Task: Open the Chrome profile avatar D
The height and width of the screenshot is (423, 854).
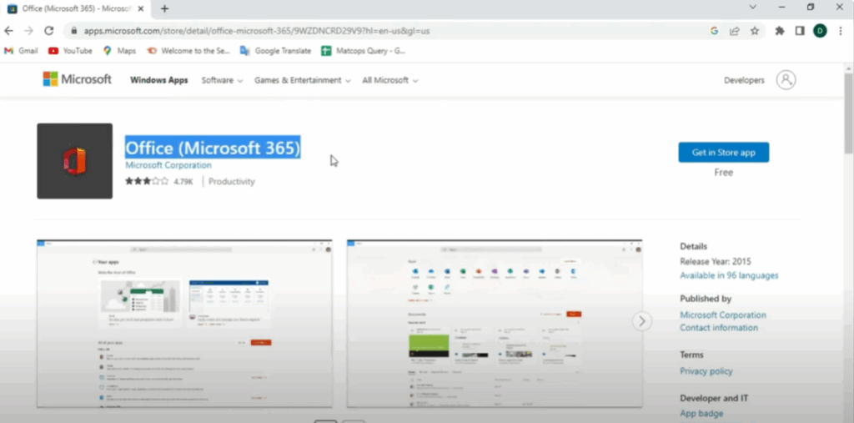Action: point(820,31)
